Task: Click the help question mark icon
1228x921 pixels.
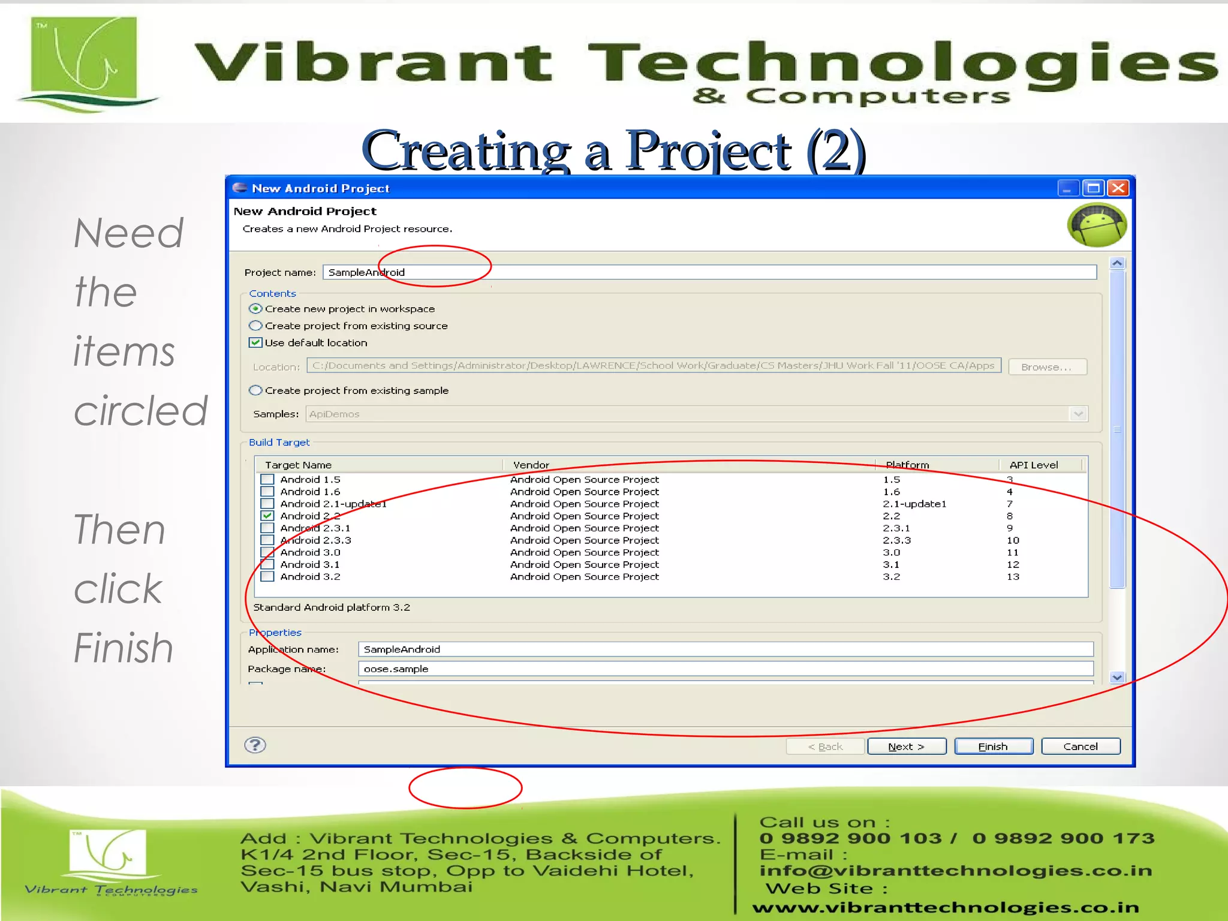Action: coord(255,745)
